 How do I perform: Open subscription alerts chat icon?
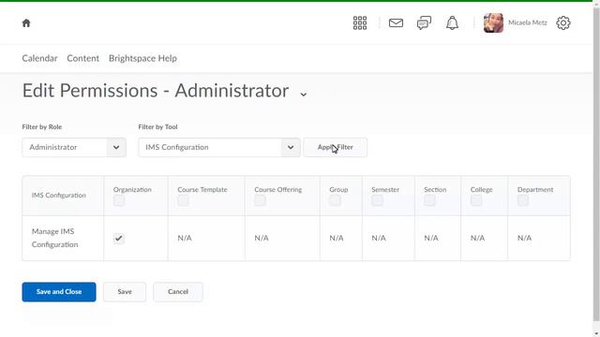[x=424, y=22]
